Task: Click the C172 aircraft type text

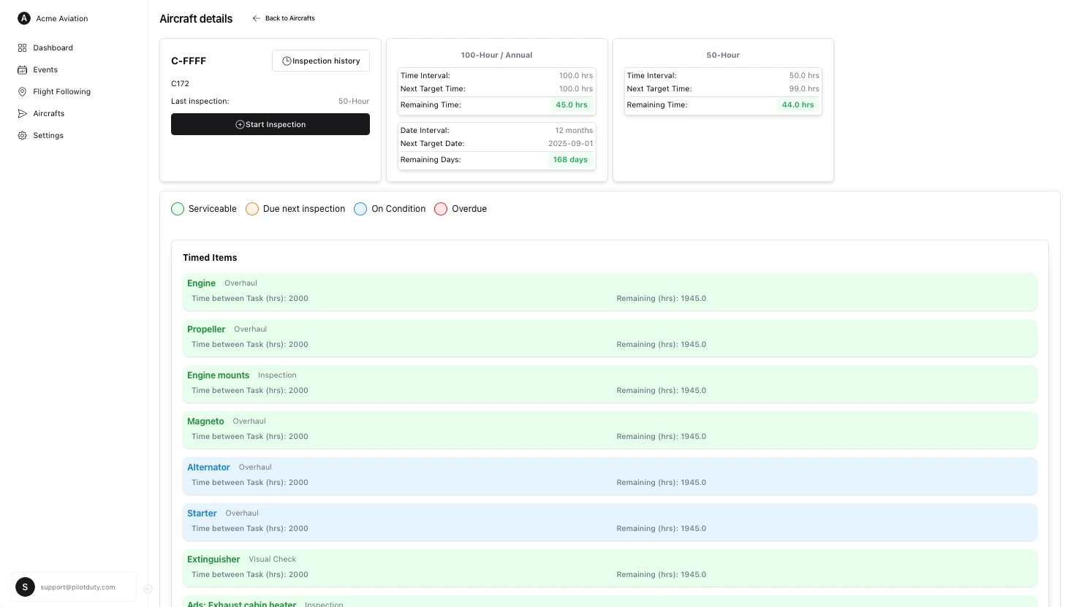Action: 180,84
